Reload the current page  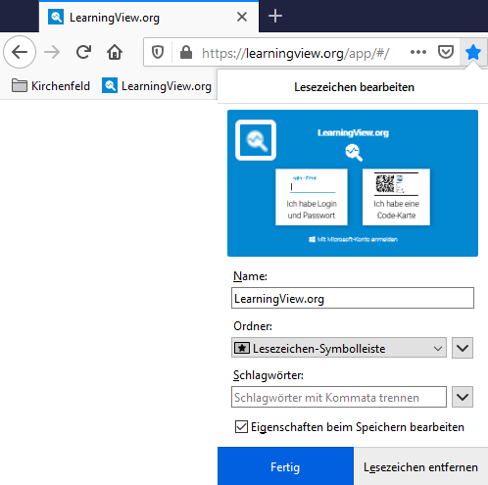[x=83, y=52]
